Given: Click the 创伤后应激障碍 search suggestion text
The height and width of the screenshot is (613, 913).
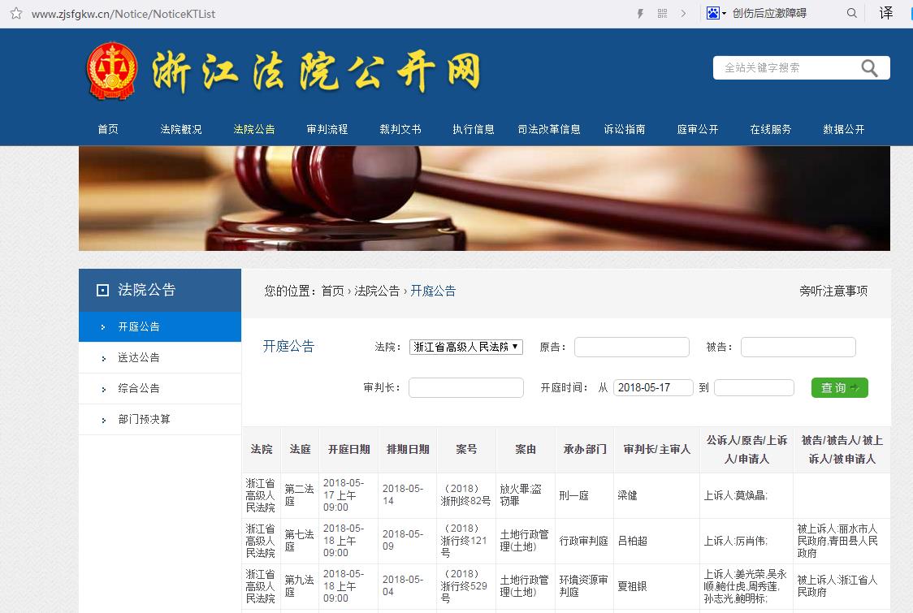Looking at the screenshot, I should click(769, 13).
